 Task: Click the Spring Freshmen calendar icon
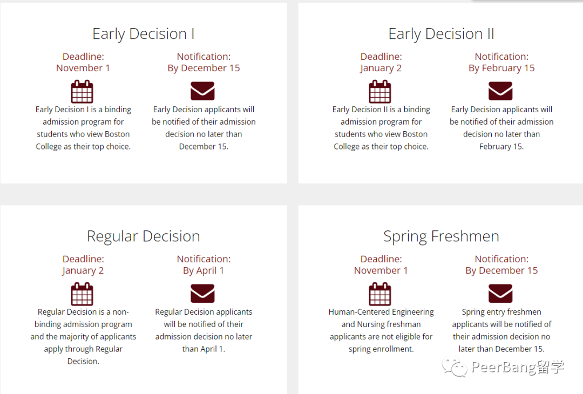(380, 294)
